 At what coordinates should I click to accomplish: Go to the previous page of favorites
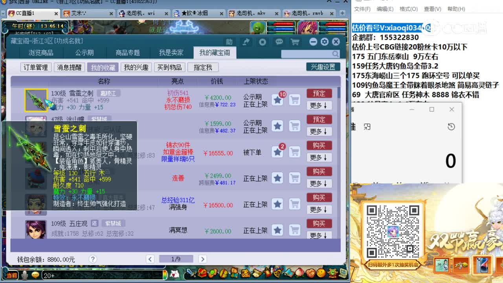coord(150,259)
